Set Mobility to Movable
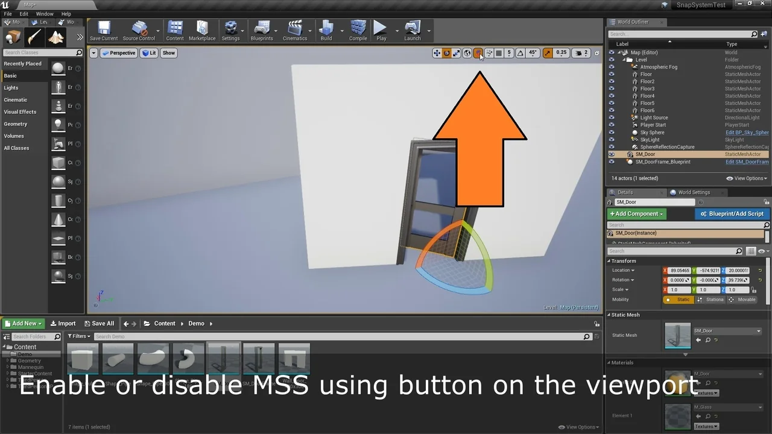The image size is (772, 434). (x=742, y=300)
